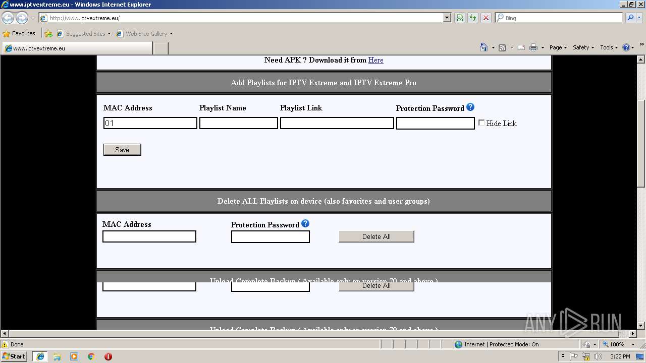Open the Action Center flag icon in the tray
Image resolution: width=646 pixels, height=363 pixels.
[x=574, y=356]
